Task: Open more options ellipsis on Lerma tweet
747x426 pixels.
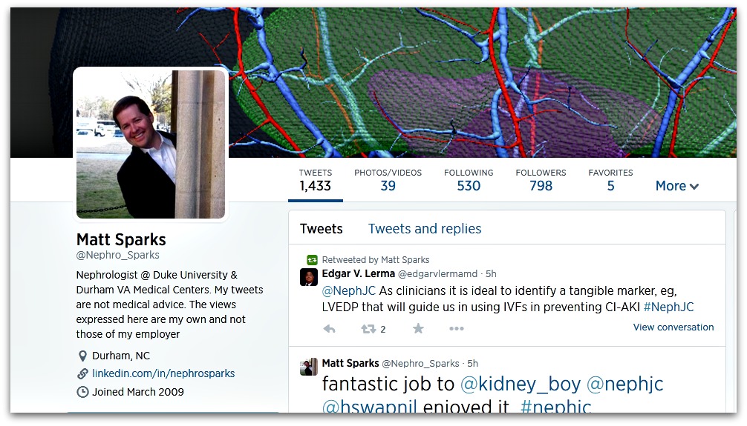Action: click(x=457, y=328)
